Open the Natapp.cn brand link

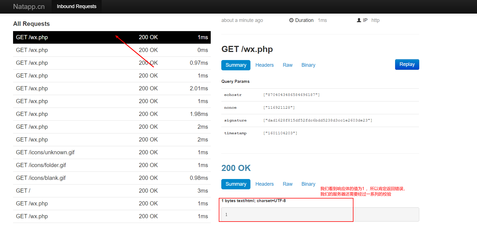[x=29, y=7]
